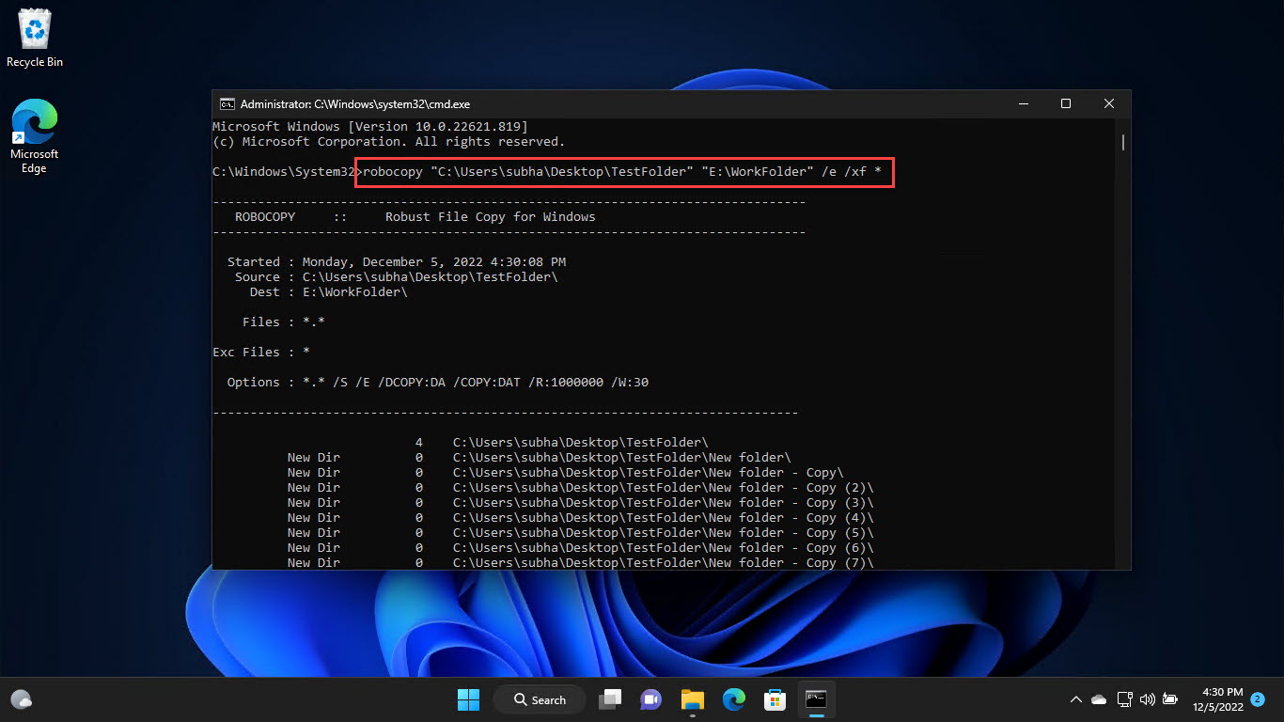Click the cmd.exe icon in the title bar
Image resolution: width=1284 pixels, height=722 pixels.
226,103
